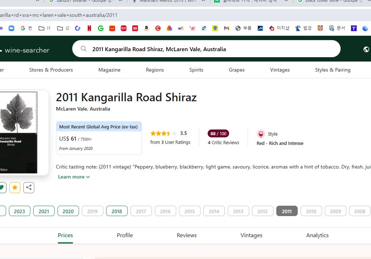Open the pink 엔카 bookmark icon

pos(124,28)
